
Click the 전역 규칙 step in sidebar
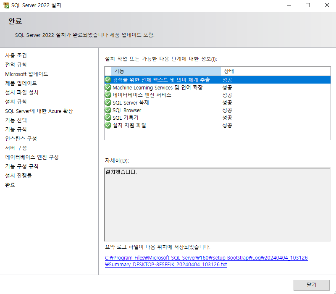point(16,65)
